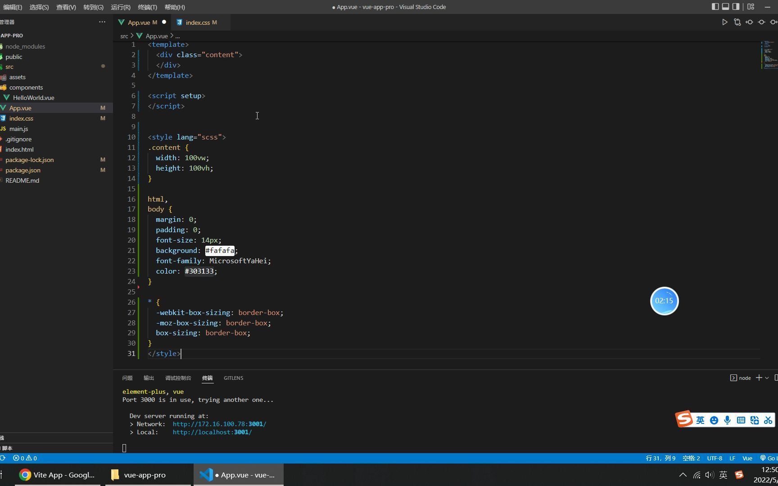The height and width of the screenshot is (486, 778).
Task: Open the 帮助(H) menu
Action: pyautogui.click(x=175, y=7)
